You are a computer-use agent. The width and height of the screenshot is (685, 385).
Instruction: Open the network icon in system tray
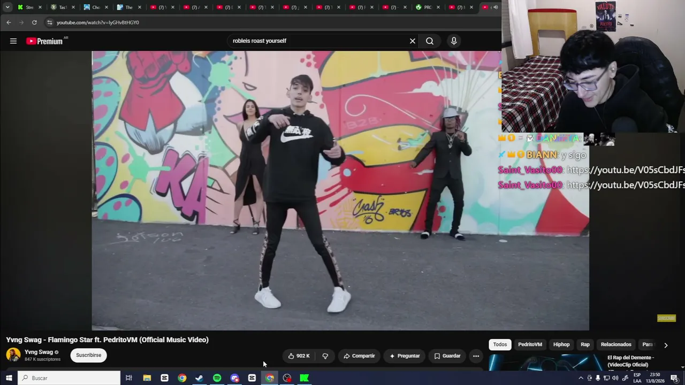click(606, 378)
